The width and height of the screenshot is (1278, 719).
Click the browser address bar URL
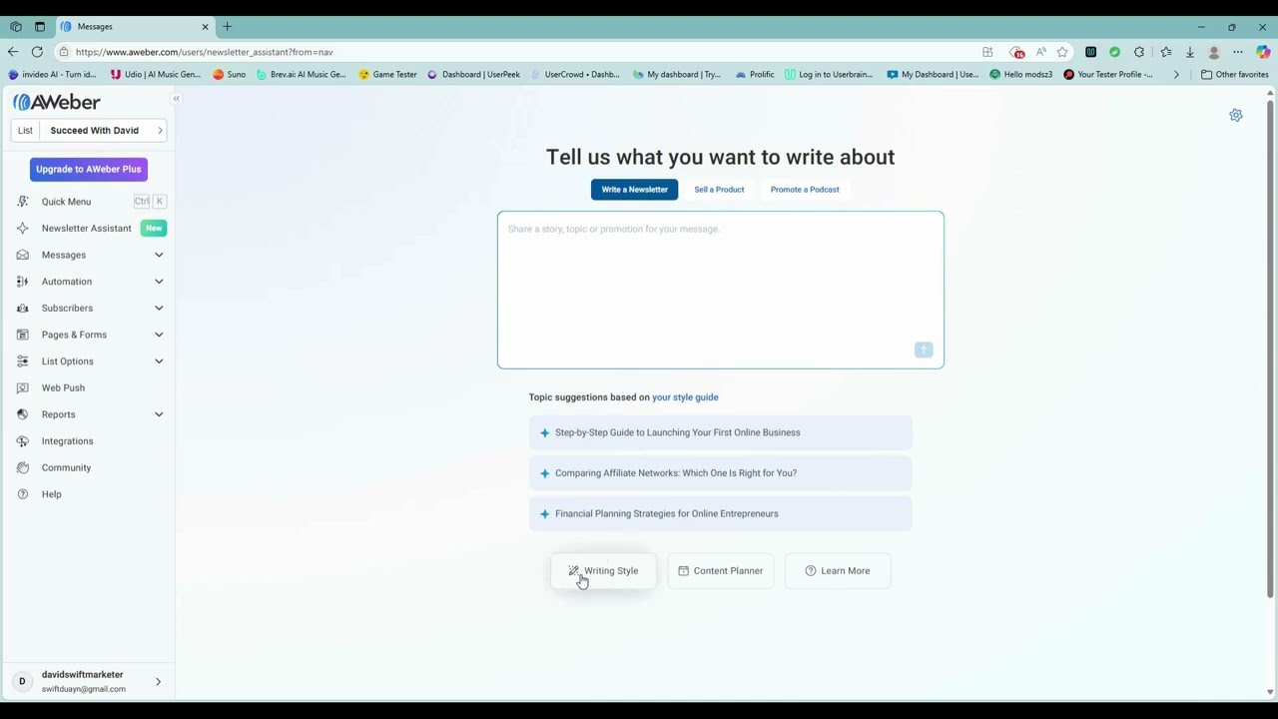pos(204,52)
